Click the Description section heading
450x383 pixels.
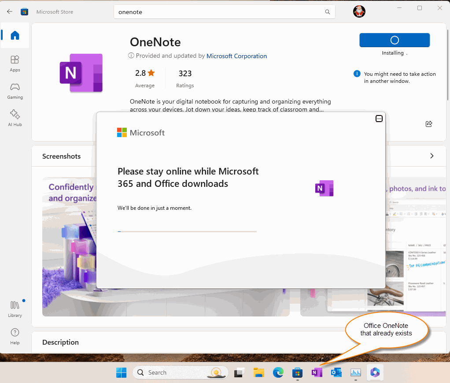tap(61, 342)
